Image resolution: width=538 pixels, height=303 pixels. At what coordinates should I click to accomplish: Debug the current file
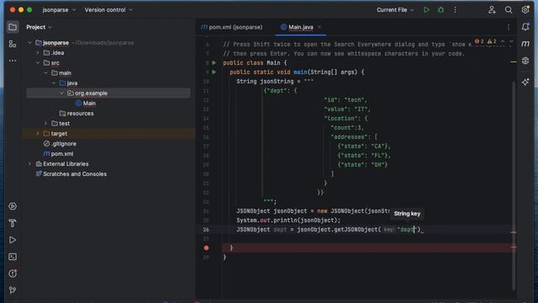pos(440,10)
